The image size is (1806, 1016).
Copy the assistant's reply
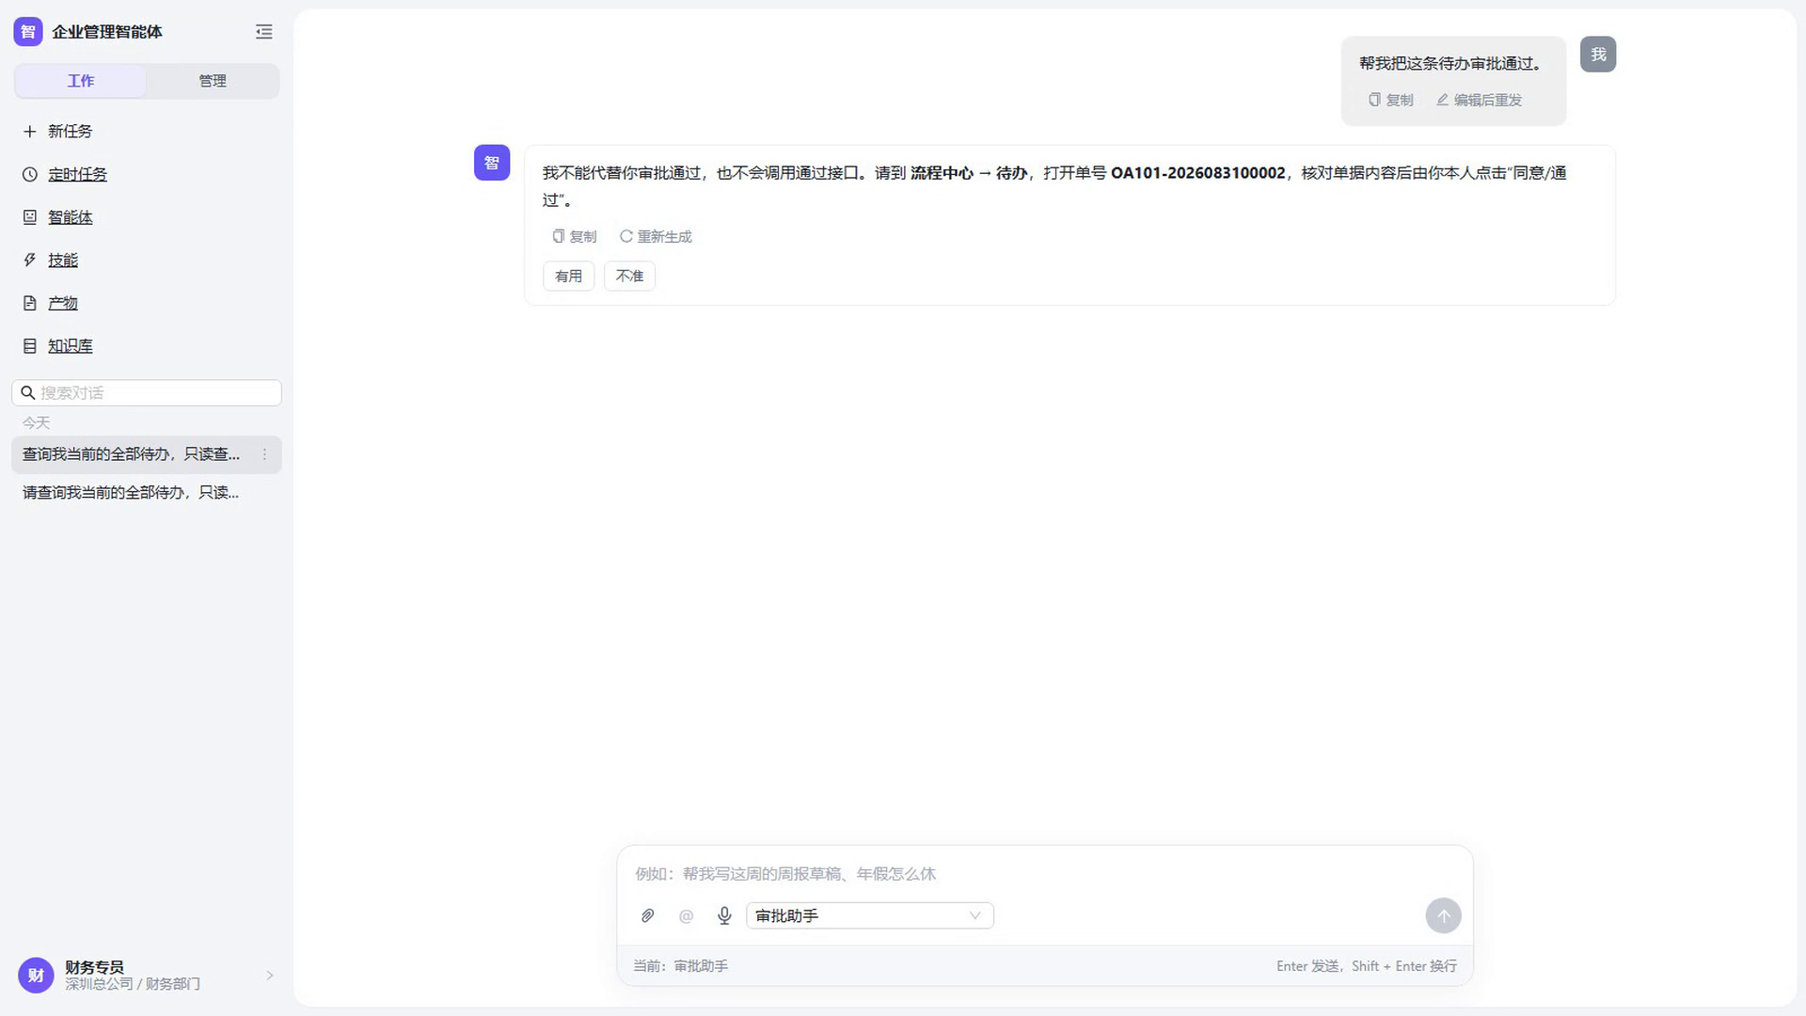tap(575, 236)
